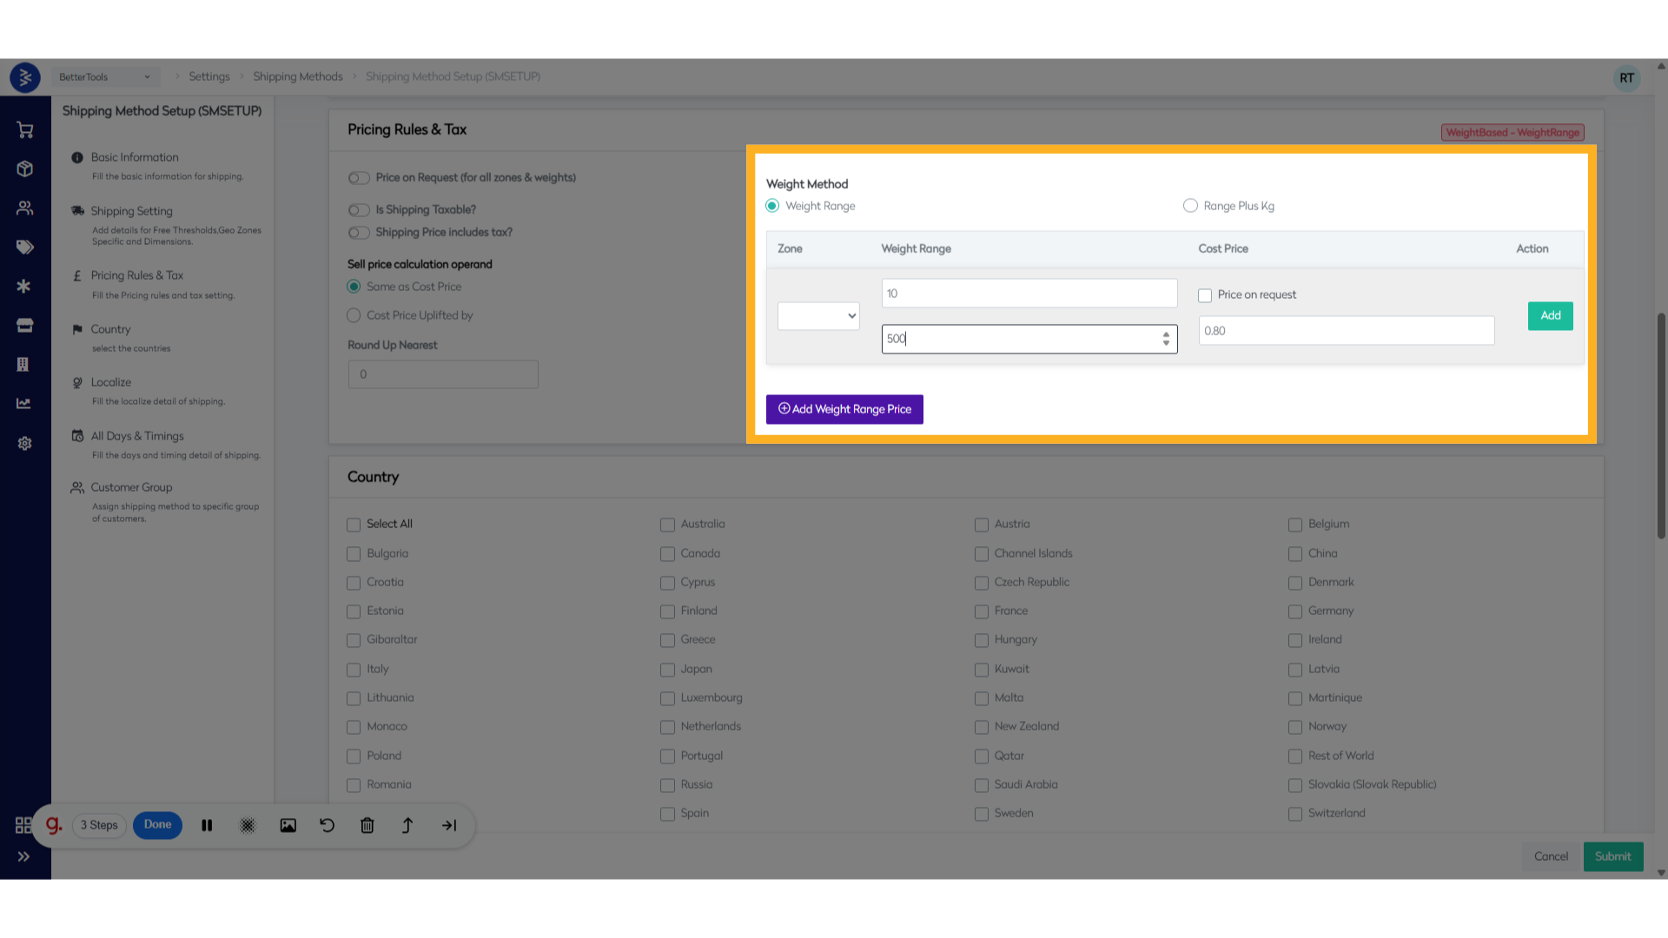Click the weight range number stepper arrows
This screenshot has height=938, width=1668.
click(1166, 339)
